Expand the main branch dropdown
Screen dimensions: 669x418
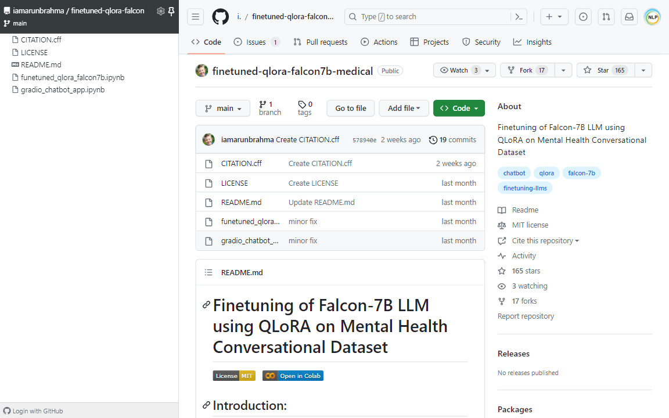click(x=223, y=109)
